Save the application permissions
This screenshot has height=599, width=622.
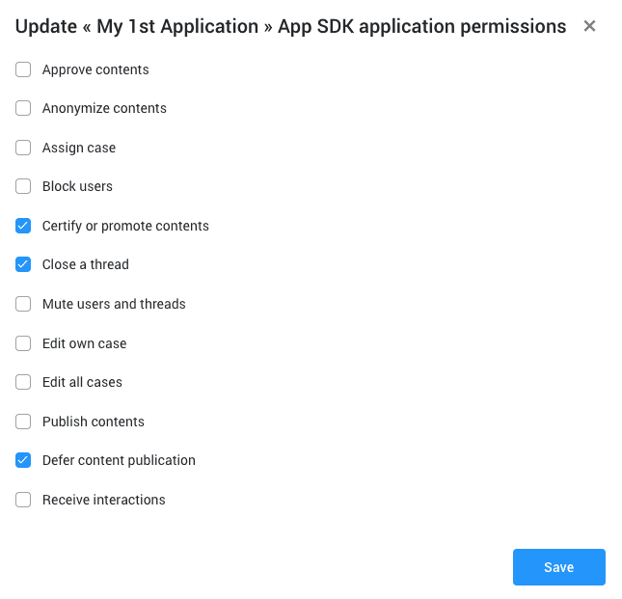pyautogui.click(x=558, y=567)
